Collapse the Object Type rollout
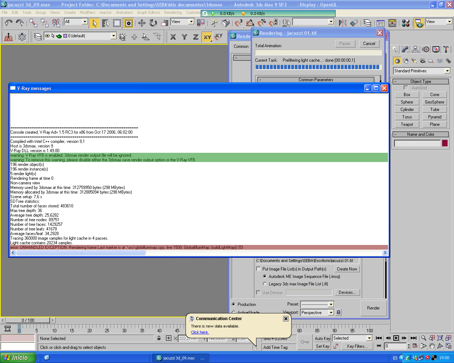Image resolution: width=454 pixels, height=363 pixels. (421, 82)
